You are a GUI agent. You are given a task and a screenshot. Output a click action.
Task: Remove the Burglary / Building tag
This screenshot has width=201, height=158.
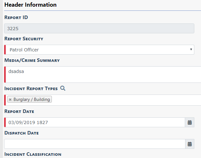click(x=10, y=100)
